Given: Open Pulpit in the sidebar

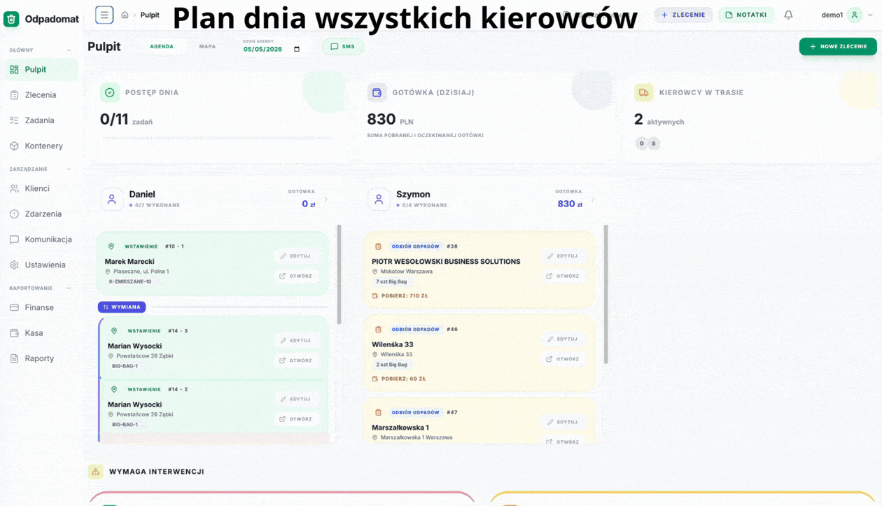Looking at the screenshot, I should 41,69.
